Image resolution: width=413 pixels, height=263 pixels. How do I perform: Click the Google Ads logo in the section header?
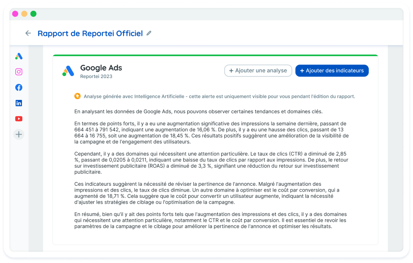pyautogui.click(x=68, y=71)
